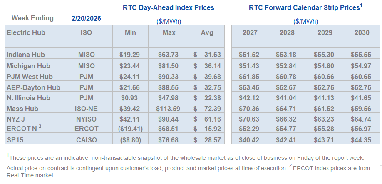The image size is (382, 184).
Task: Click the Michigan Hub row label
Action: pos(28,66)
